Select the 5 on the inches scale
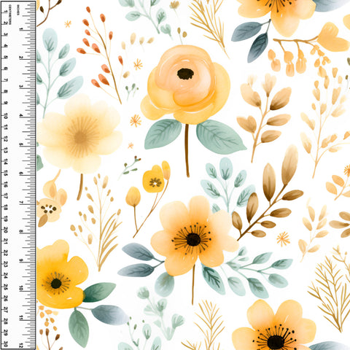Viewport: 350px width, 350px height. coord(21,144)
